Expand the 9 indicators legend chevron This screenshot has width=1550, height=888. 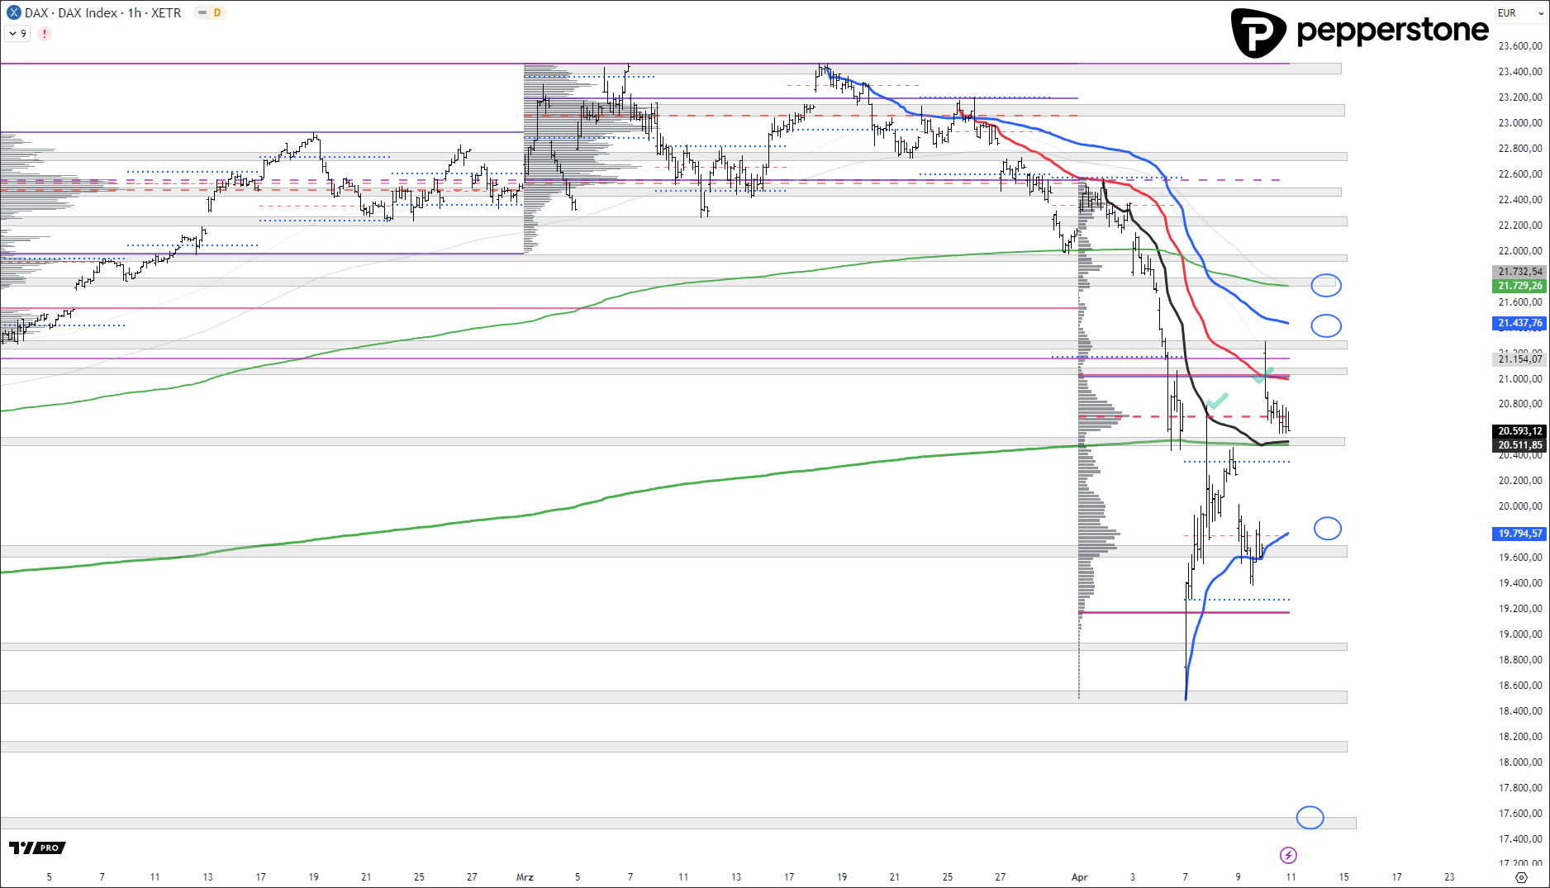[x=17, y=34]
